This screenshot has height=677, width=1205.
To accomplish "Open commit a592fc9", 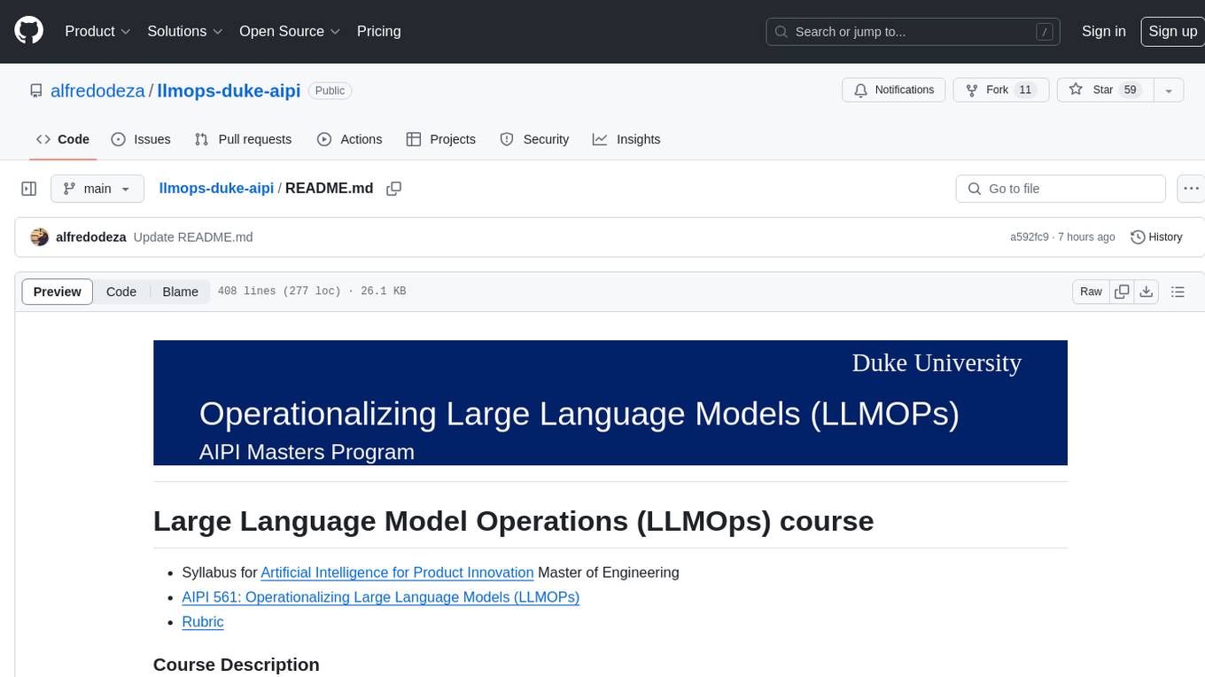I will coord(1029,237).
